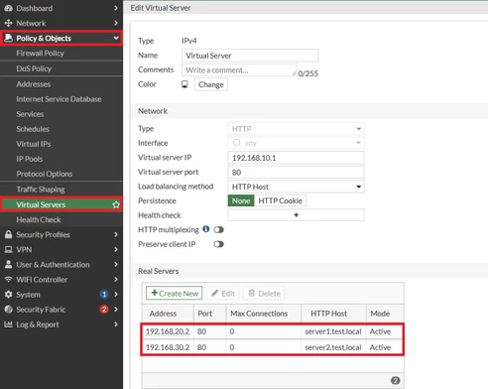488x389 pixels.
Task: Click the real servers count badge icon
Action: point(395,380)
